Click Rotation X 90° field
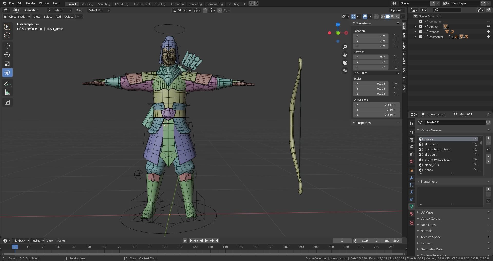 pos(371,57)
